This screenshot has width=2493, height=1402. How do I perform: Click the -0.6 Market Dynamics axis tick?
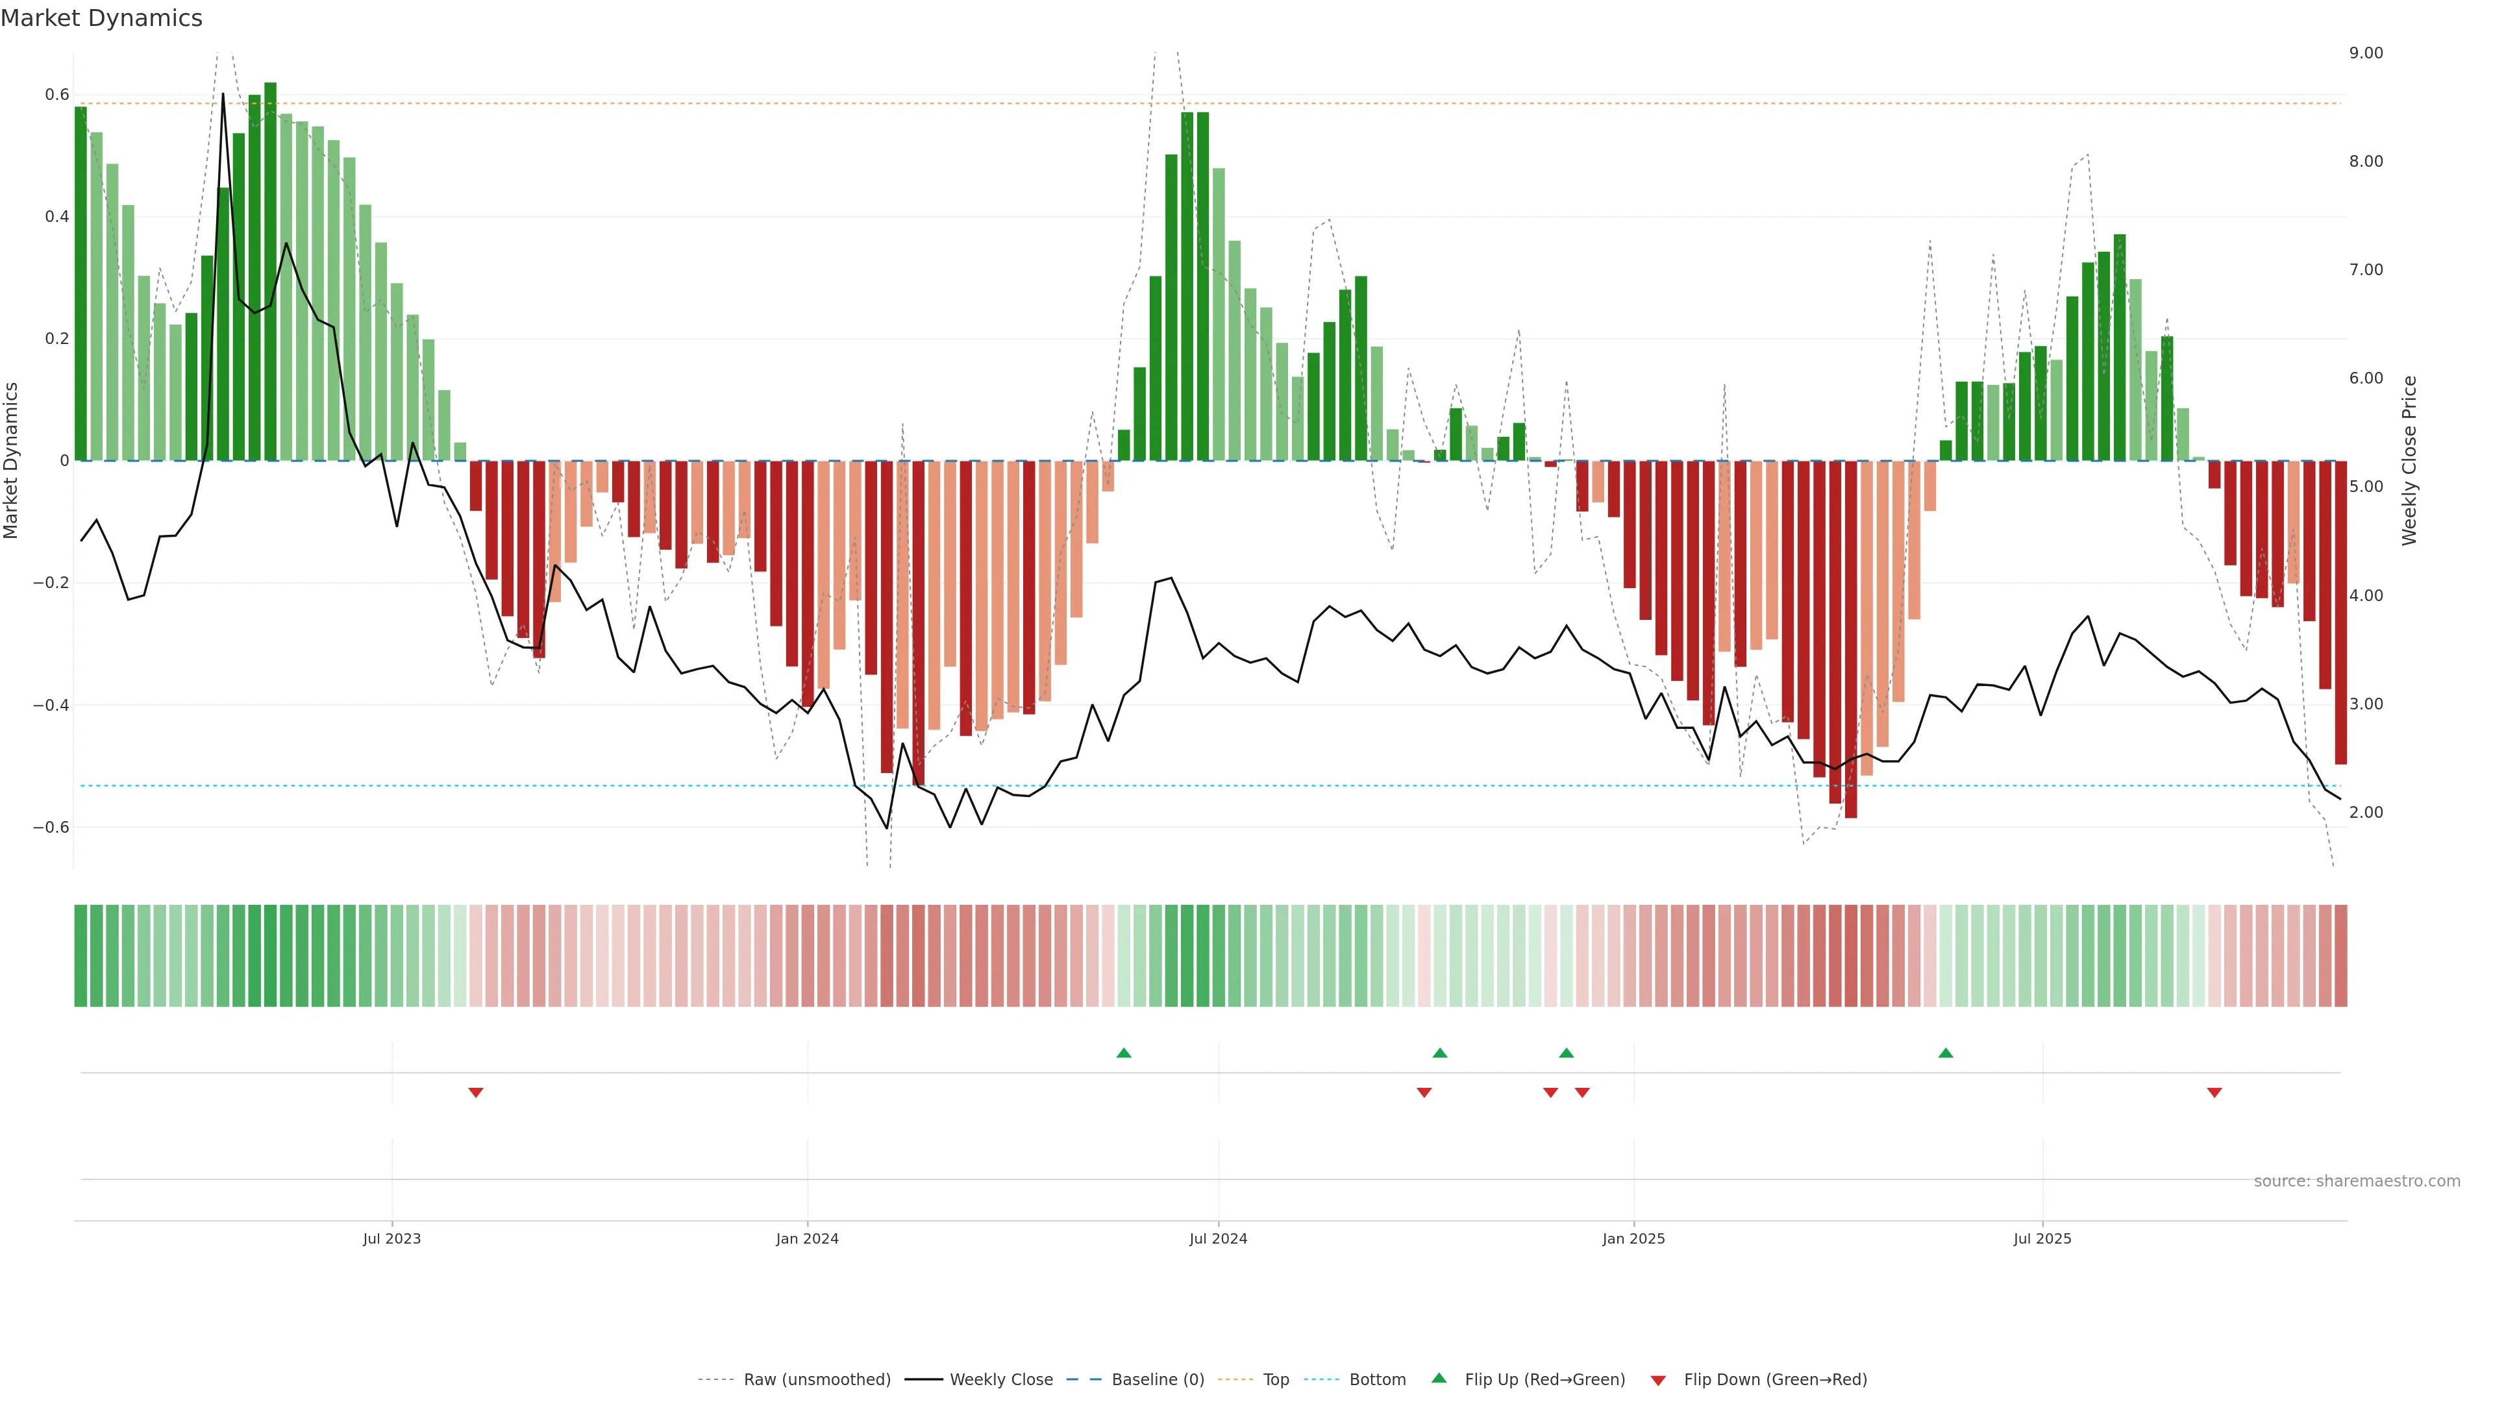[51, 828]
